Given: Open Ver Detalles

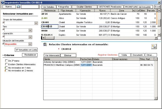Looking at the screenshot, I should click(x=49, y=7).
